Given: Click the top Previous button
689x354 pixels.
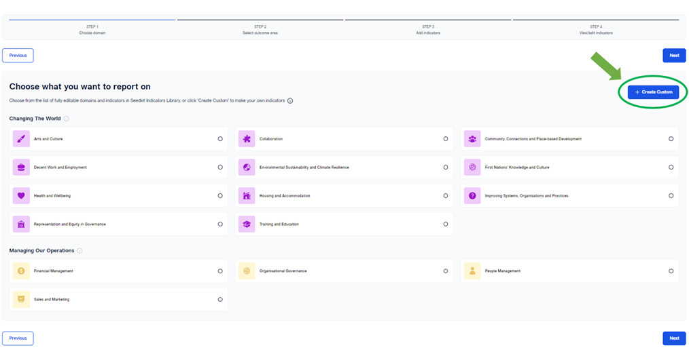Looking at the screenshot, I should [x=18, y=56].
